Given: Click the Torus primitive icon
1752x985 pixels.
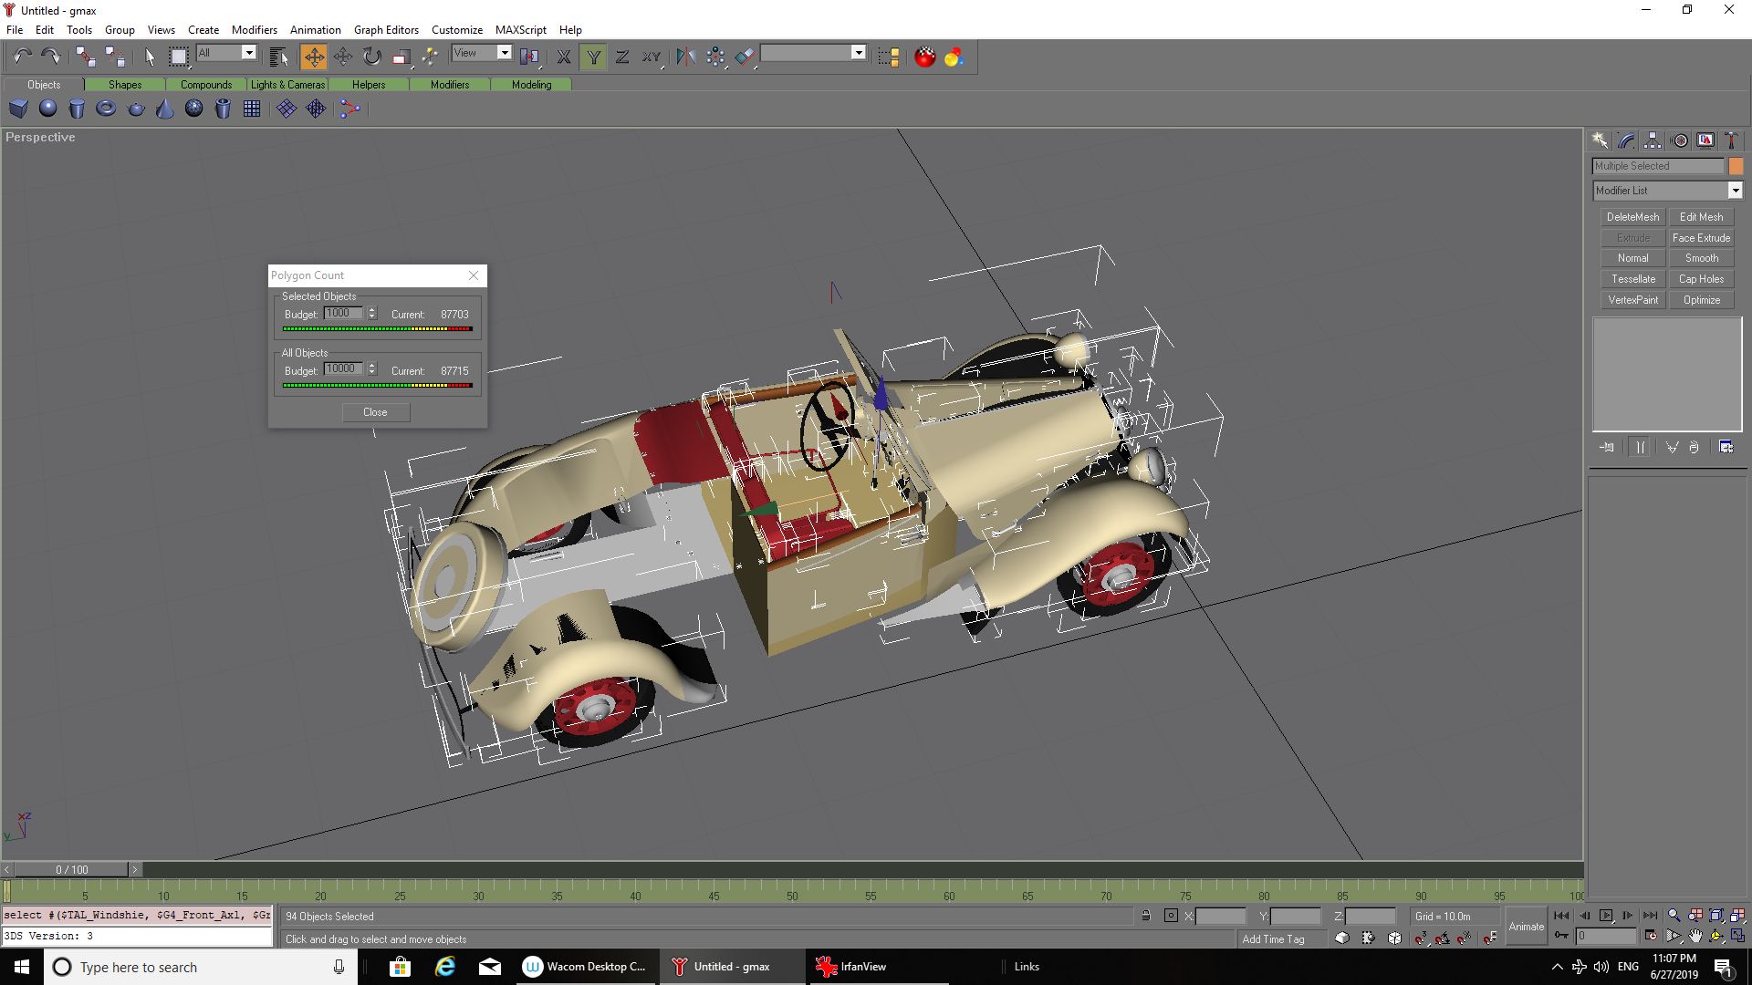Looking at the screenshot, I should [106, 109].
